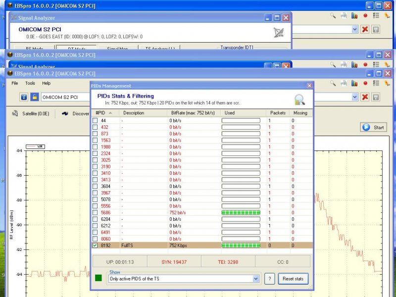The height and width of the screenshot is (297, 396).
Task: Click the stats magnifier icon in PIDs Management
Action: pos(299,99)
